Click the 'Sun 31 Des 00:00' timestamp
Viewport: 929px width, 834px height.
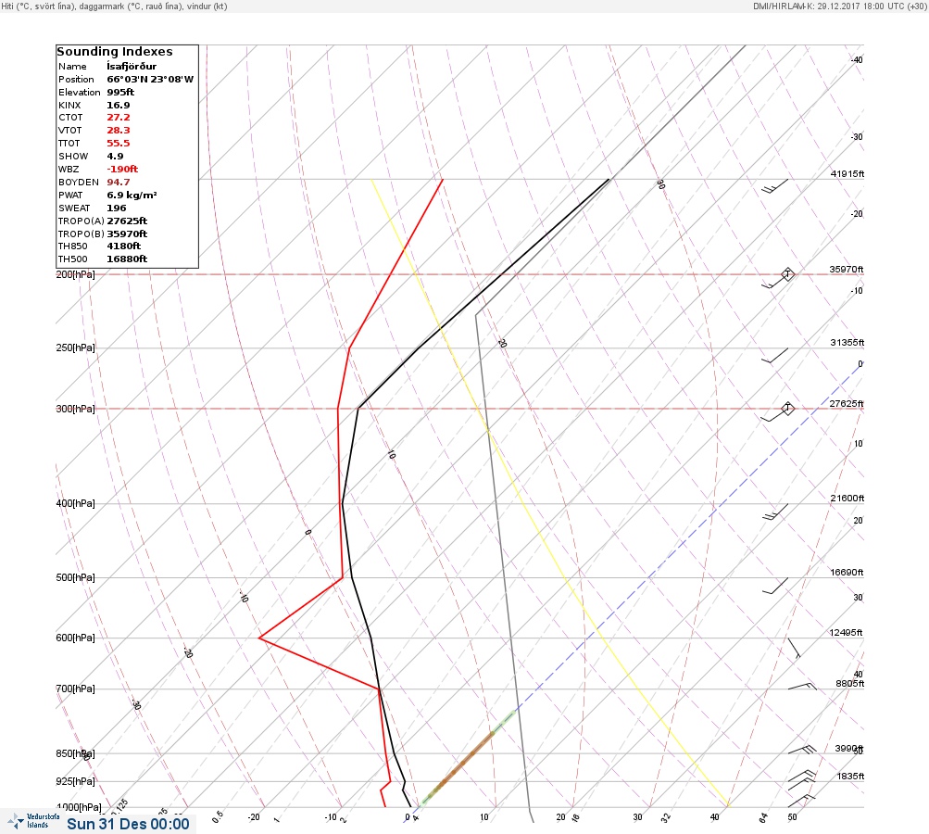(x=128, y=824)
